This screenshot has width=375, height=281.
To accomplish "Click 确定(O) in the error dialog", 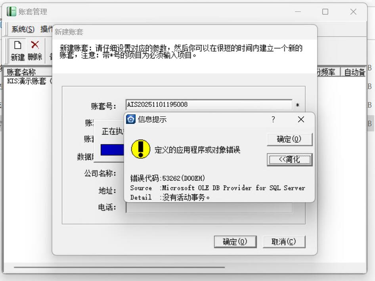I will coord(290,139).
